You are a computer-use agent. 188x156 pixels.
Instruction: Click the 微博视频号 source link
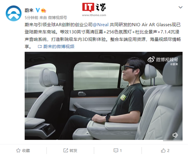[x=57, y=18]
